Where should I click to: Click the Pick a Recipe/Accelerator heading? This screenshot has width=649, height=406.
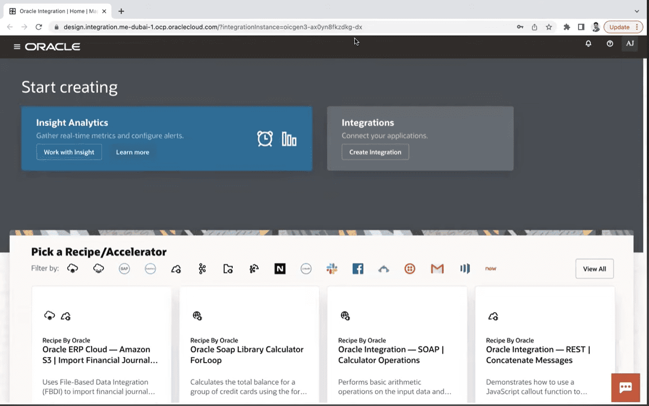(x=99, y=252)
